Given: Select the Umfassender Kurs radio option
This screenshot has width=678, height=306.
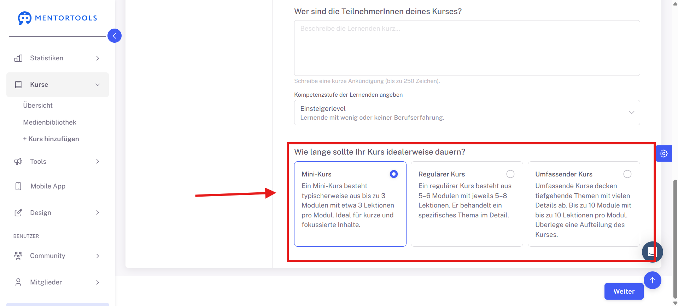Looking at the screenshot, I should [627, 174].
